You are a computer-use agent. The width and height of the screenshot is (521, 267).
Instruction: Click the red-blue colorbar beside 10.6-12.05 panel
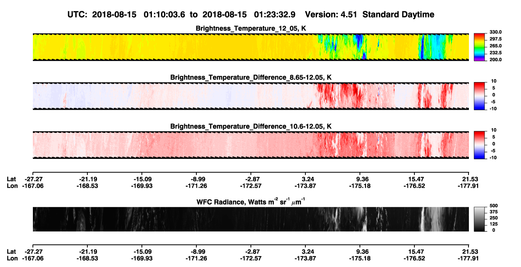pos(480,145)
